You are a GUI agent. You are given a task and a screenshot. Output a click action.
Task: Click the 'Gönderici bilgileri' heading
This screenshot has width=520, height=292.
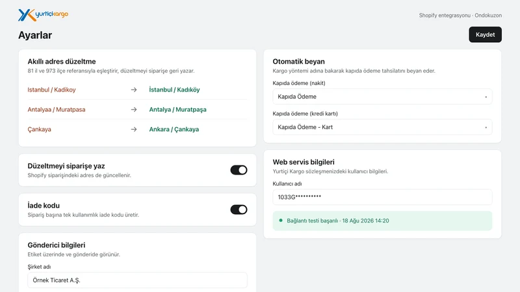57,245
